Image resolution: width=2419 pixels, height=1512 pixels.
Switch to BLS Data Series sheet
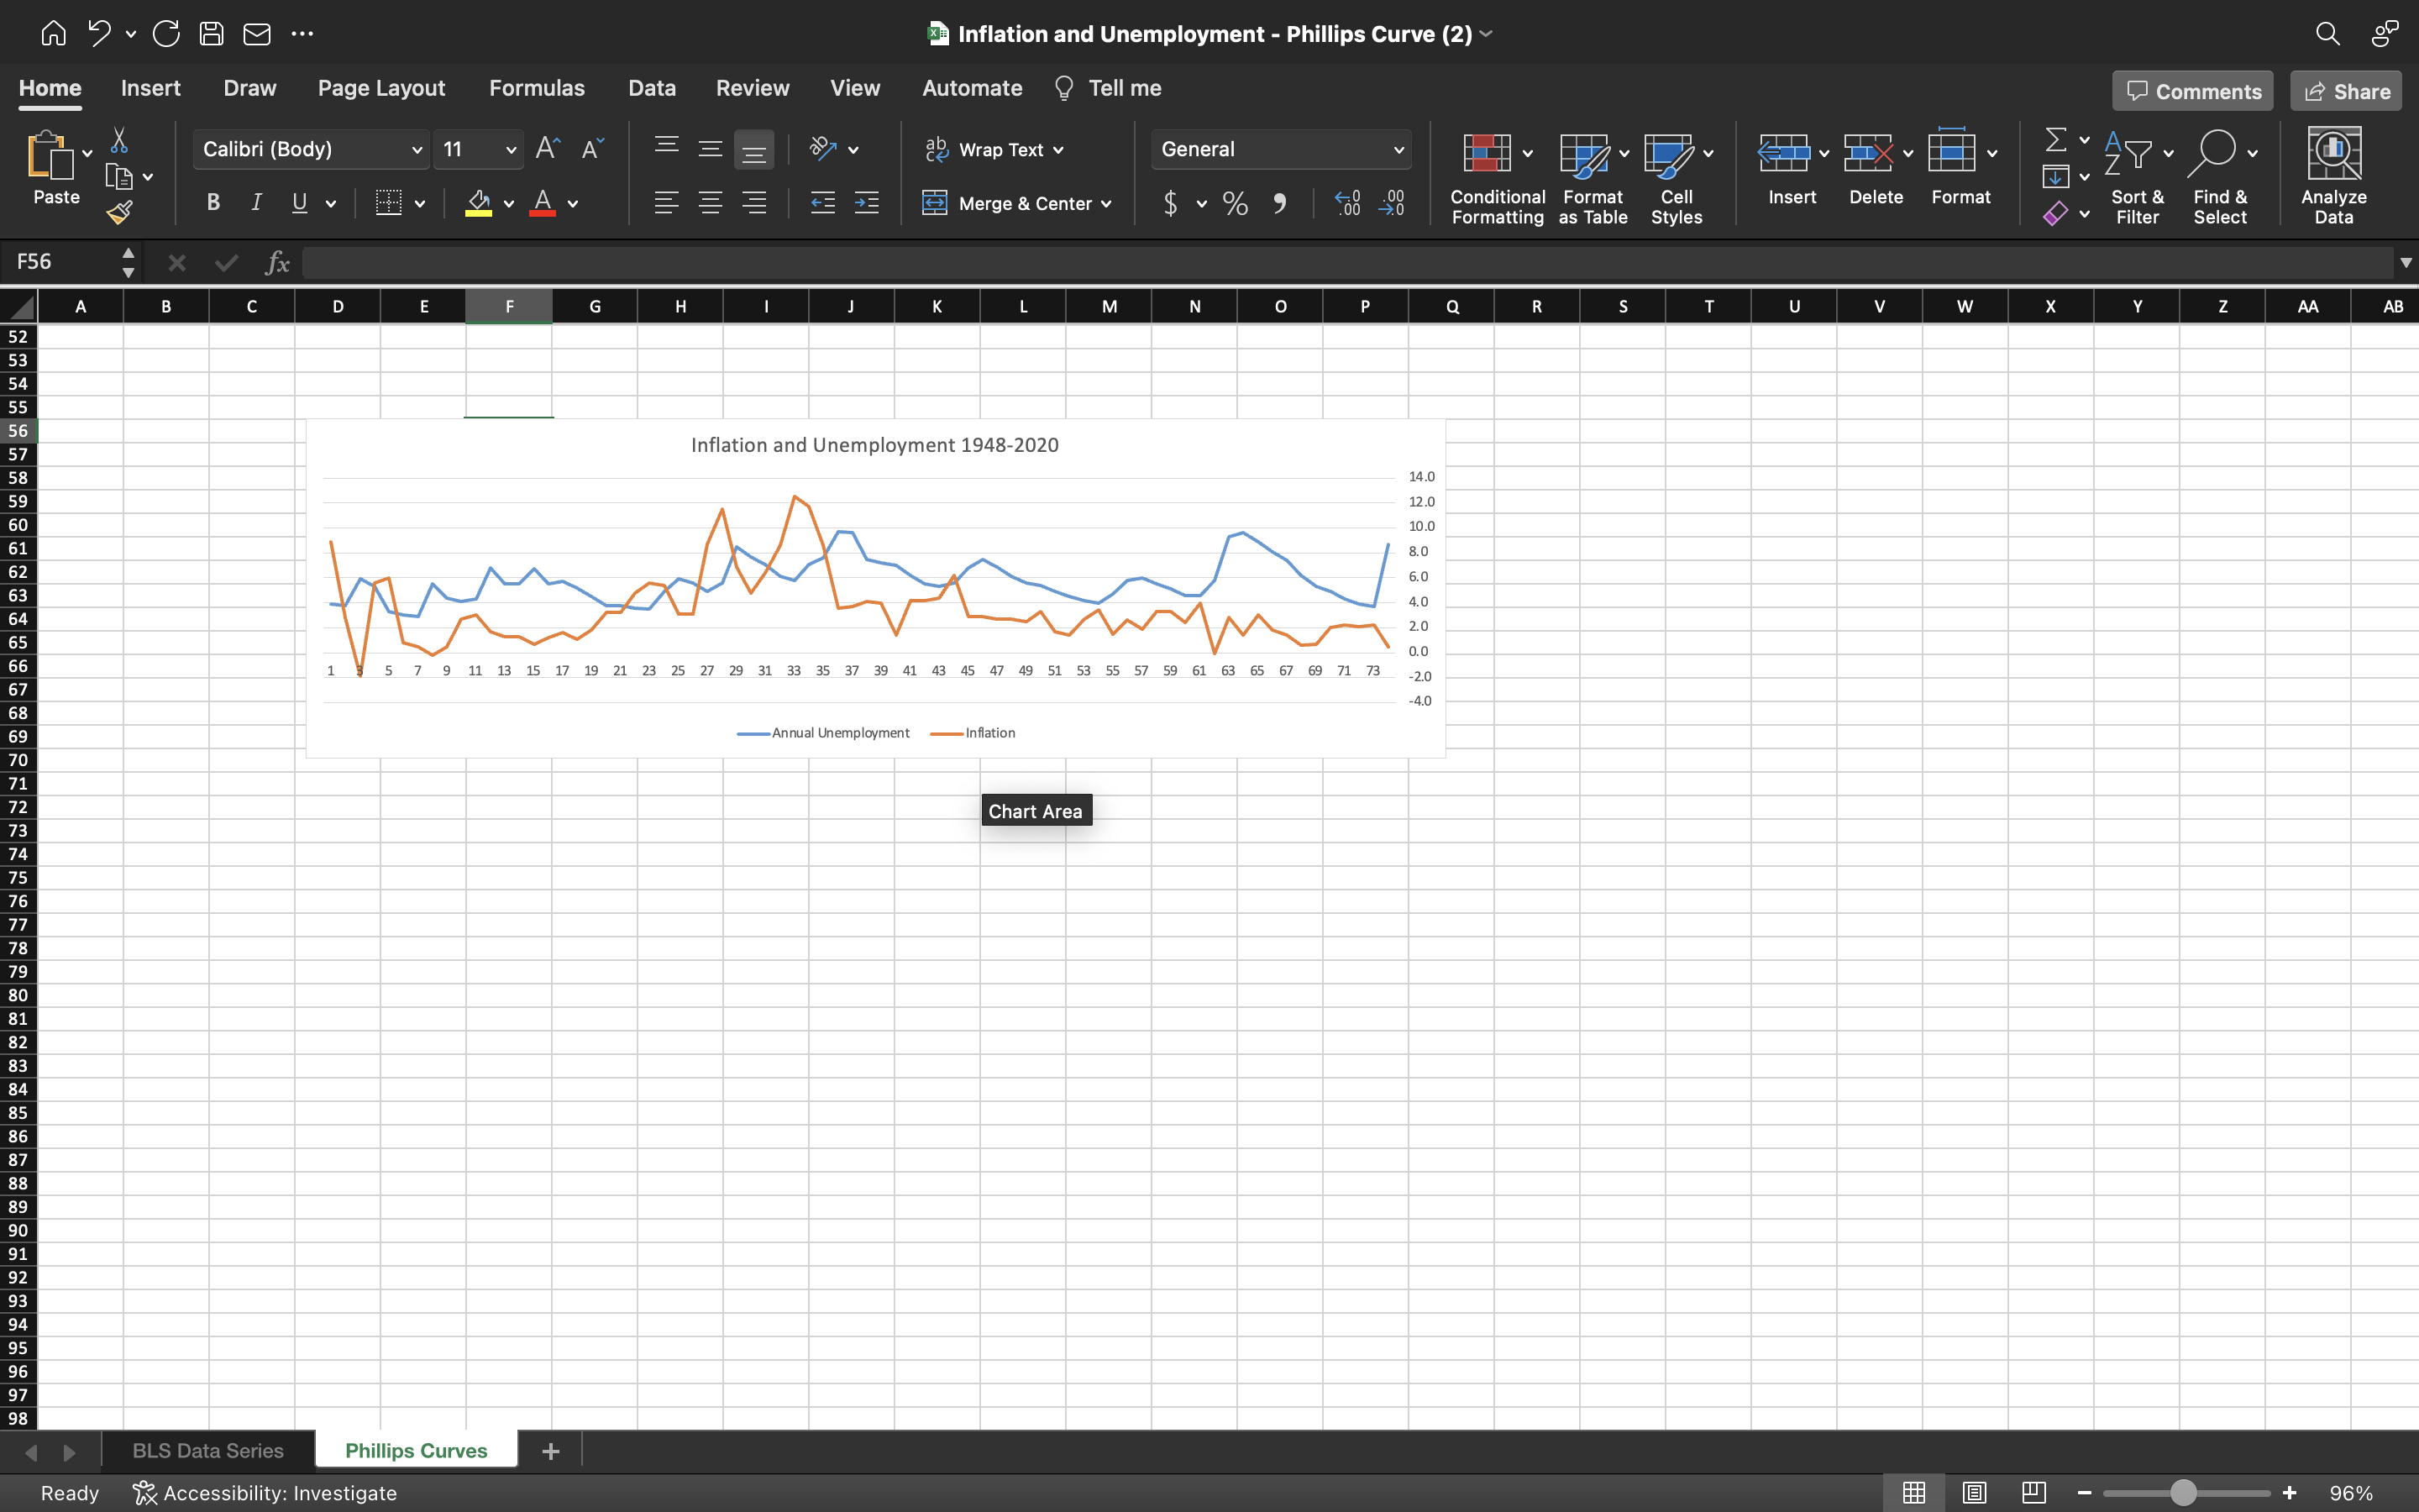coord(208,1450)
